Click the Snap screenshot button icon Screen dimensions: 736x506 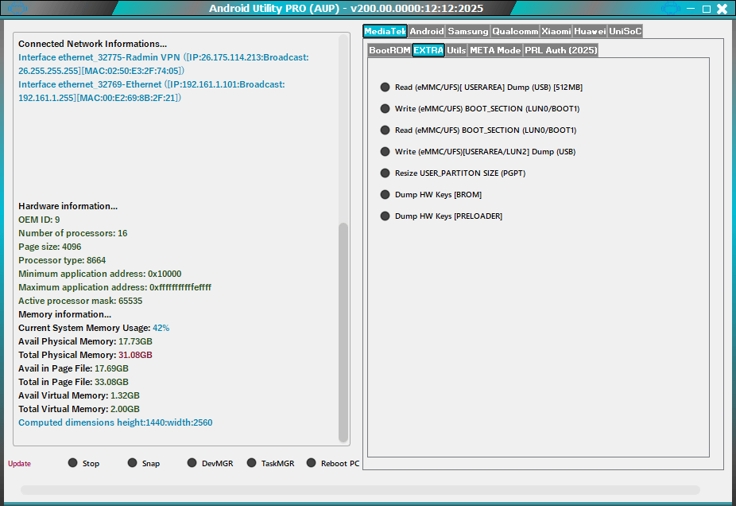(x=133, y=463)
